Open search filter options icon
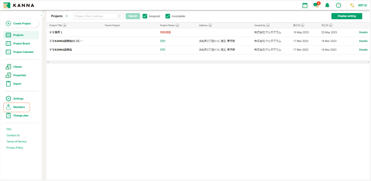Viewport: 371px width, 181px height. (119, 16)
